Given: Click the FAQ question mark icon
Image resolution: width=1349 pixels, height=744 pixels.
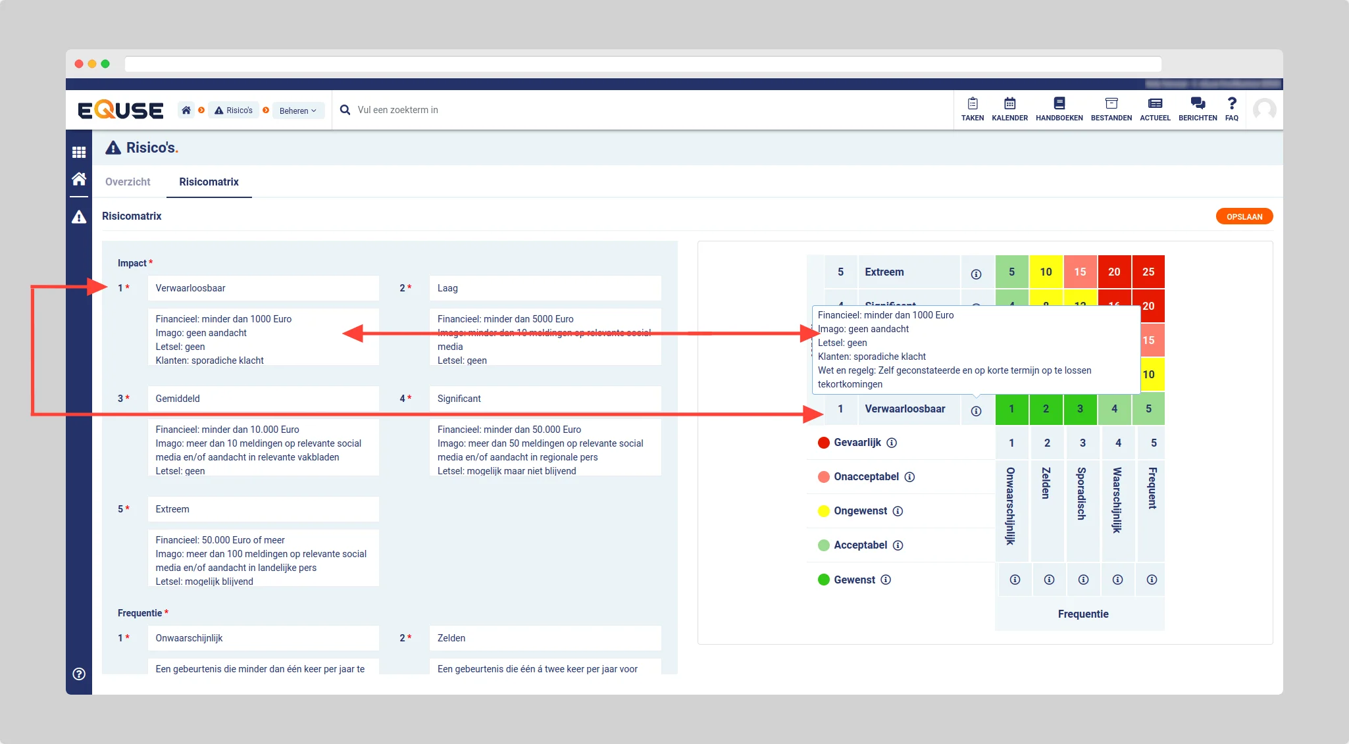Looking at the screenshot, I should coord(1232,104).
